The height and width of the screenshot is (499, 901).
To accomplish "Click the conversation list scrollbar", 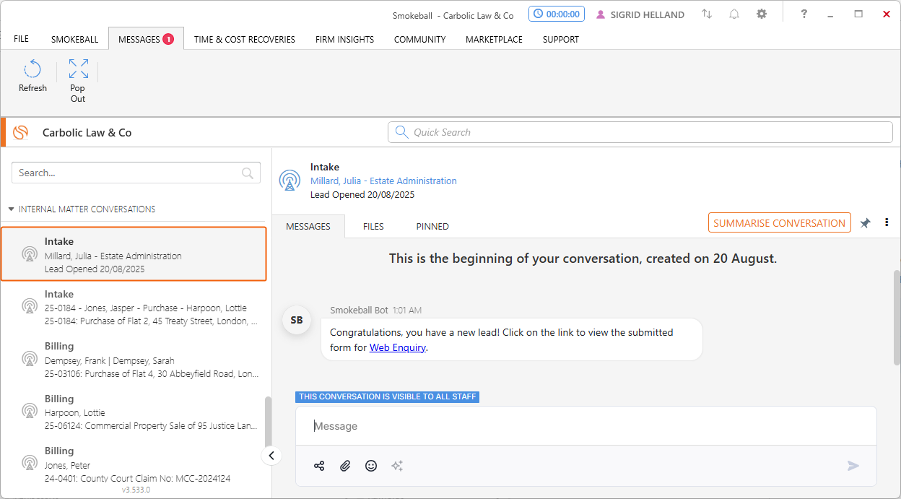I will click(x=269, y=422).
